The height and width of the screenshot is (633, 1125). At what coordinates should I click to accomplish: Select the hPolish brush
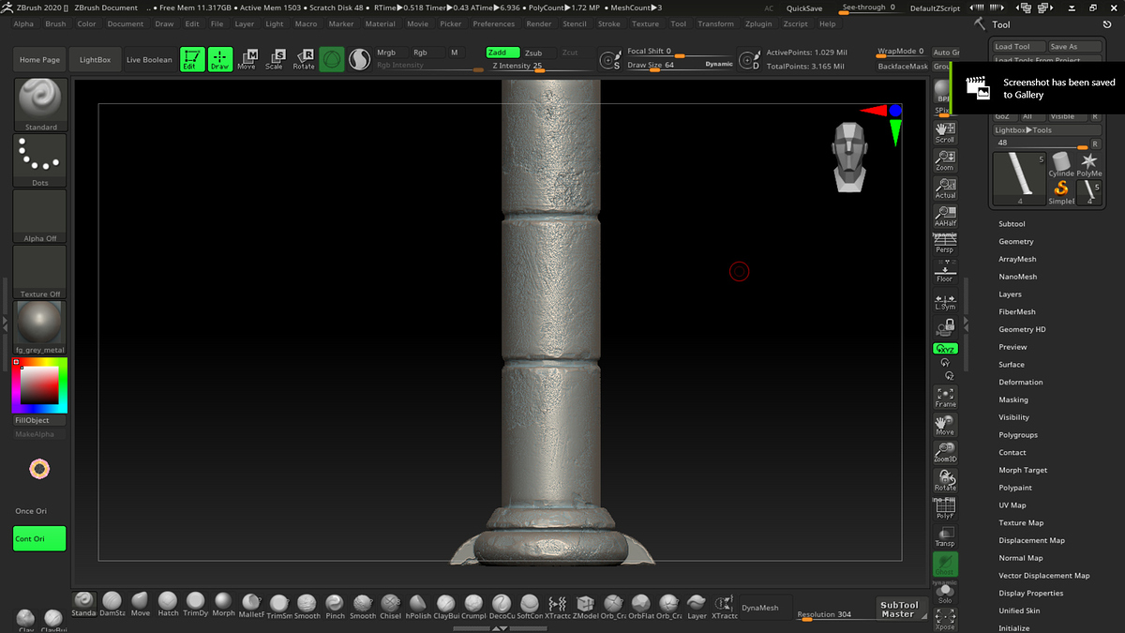pos(419,608)
